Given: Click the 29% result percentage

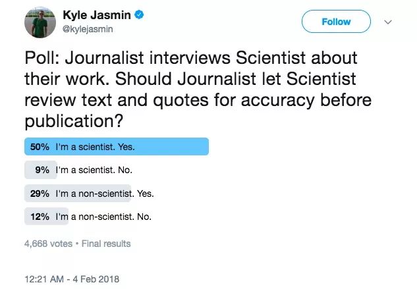Looking at the screenshot, I should click(40, 194).
